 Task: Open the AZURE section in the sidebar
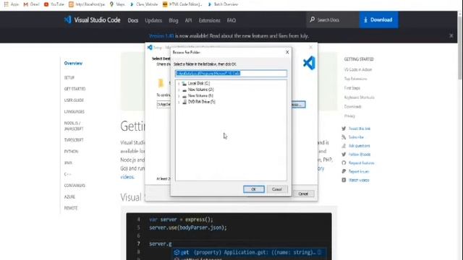[x=69, y=197]
